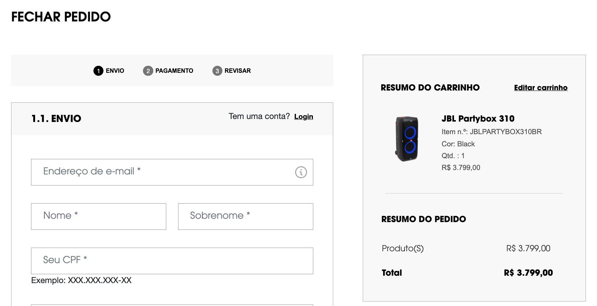Select the PAGAMENTO step label
This screenshot has height=306, width=597.
click(x=174, y=71)
